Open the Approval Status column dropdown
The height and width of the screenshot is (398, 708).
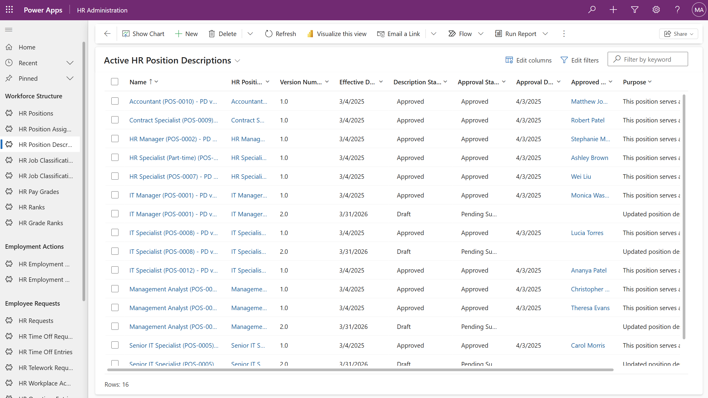pyautogui.click(x=504, y=82)
